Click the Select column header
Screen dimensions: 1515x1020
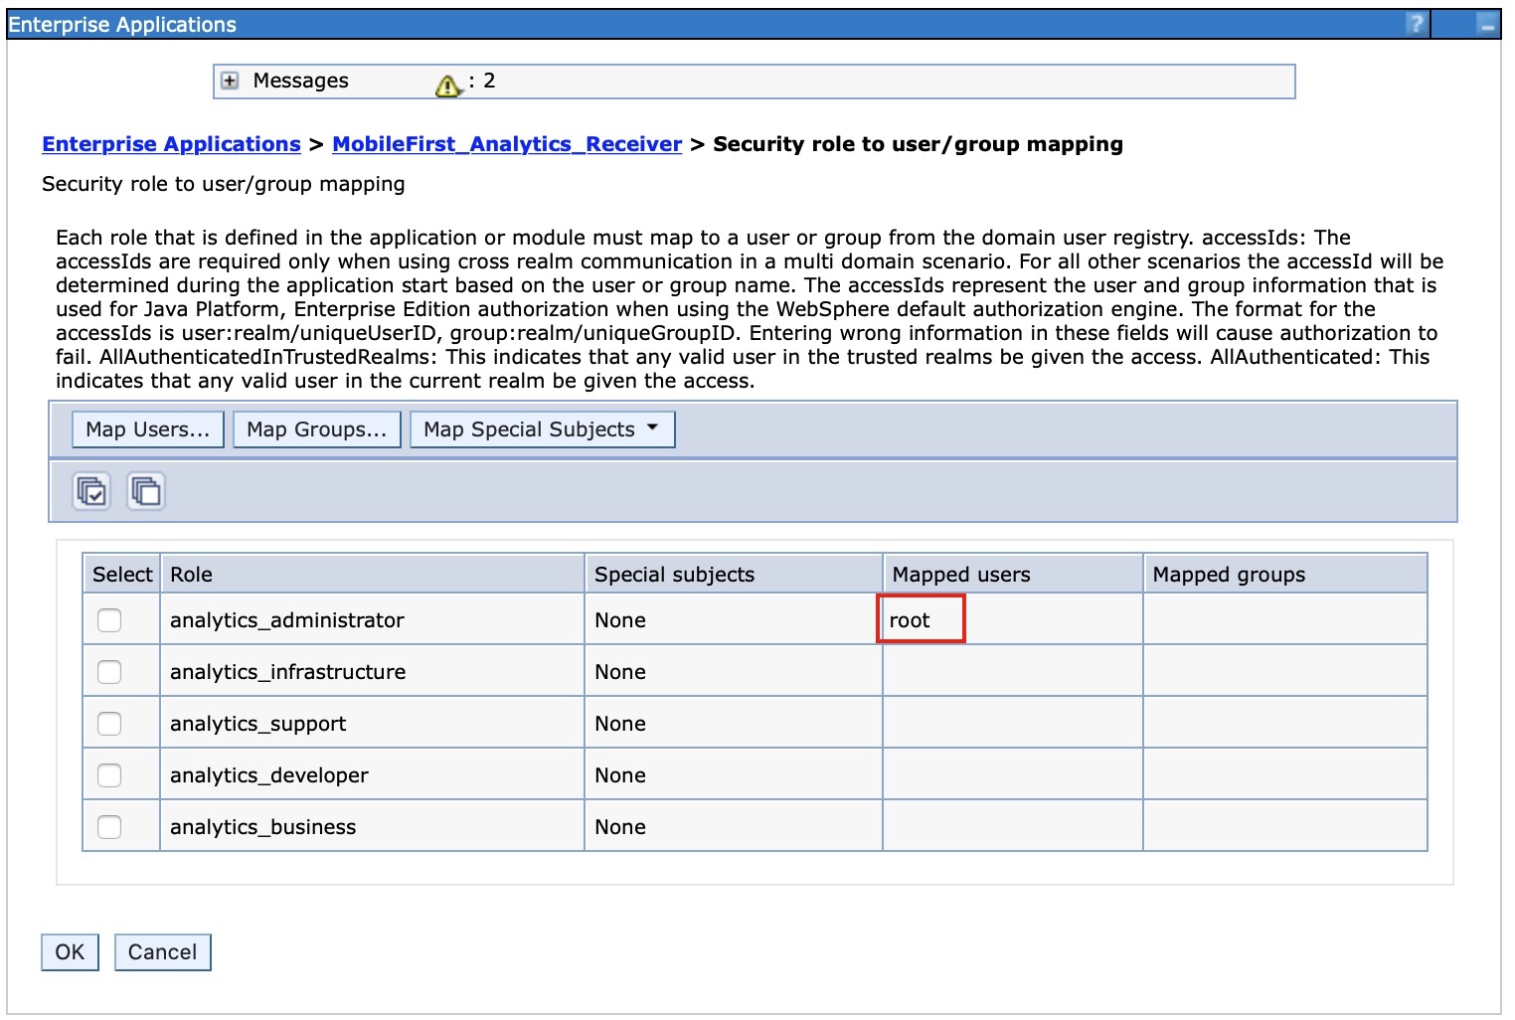(x=121, y=575)
